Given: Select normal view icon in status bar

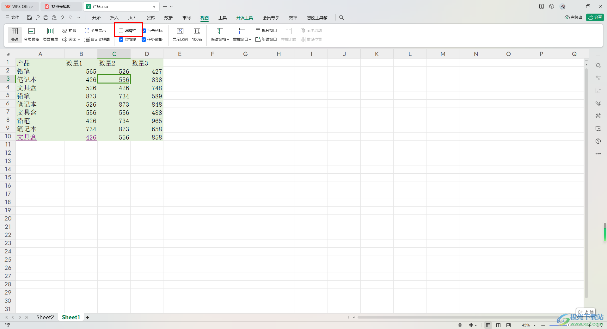Looking at the screenshot, I should click(488, 325).
